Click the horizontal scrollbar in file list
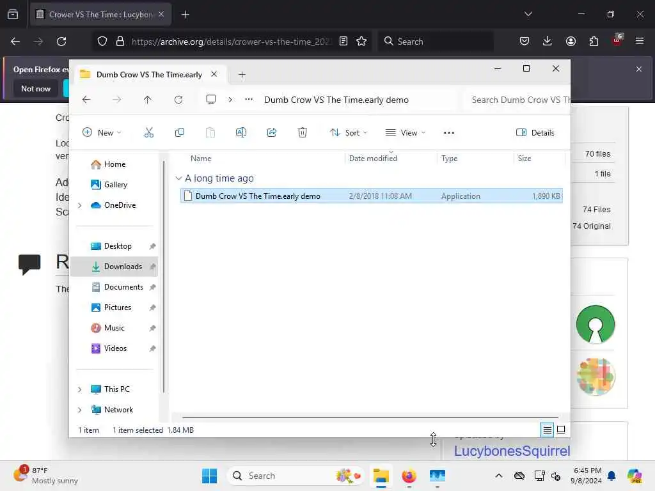 [x=370, y=417]
